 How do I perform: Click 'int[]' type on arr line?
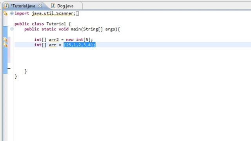point(40,45)
